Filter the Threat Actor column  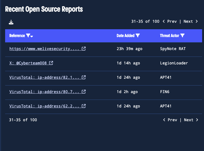182,35
